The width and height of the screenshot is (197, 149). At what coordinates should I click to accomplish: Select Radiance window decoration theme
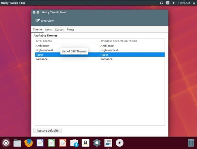tap(106, 59)
